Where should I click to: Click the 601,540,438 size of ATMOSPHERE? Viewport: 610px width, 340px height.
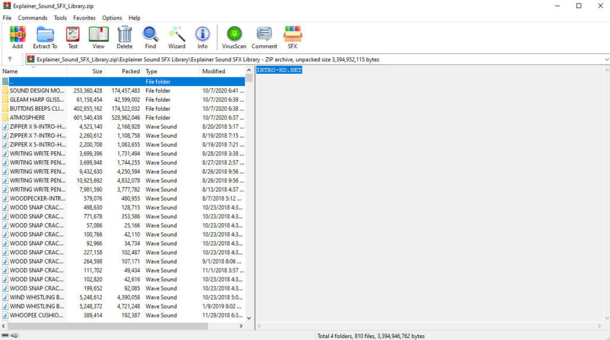pyautogui.click(x=88, y=117)
